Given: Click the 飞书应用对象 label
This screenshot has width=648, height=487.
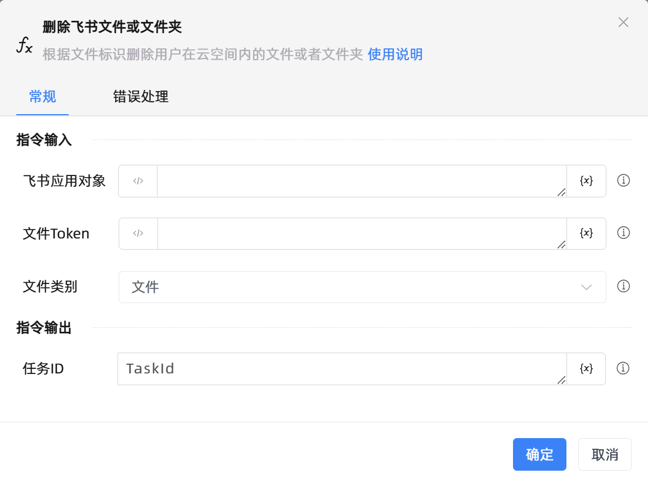Looking at the screenshot, I should point(64,181).
